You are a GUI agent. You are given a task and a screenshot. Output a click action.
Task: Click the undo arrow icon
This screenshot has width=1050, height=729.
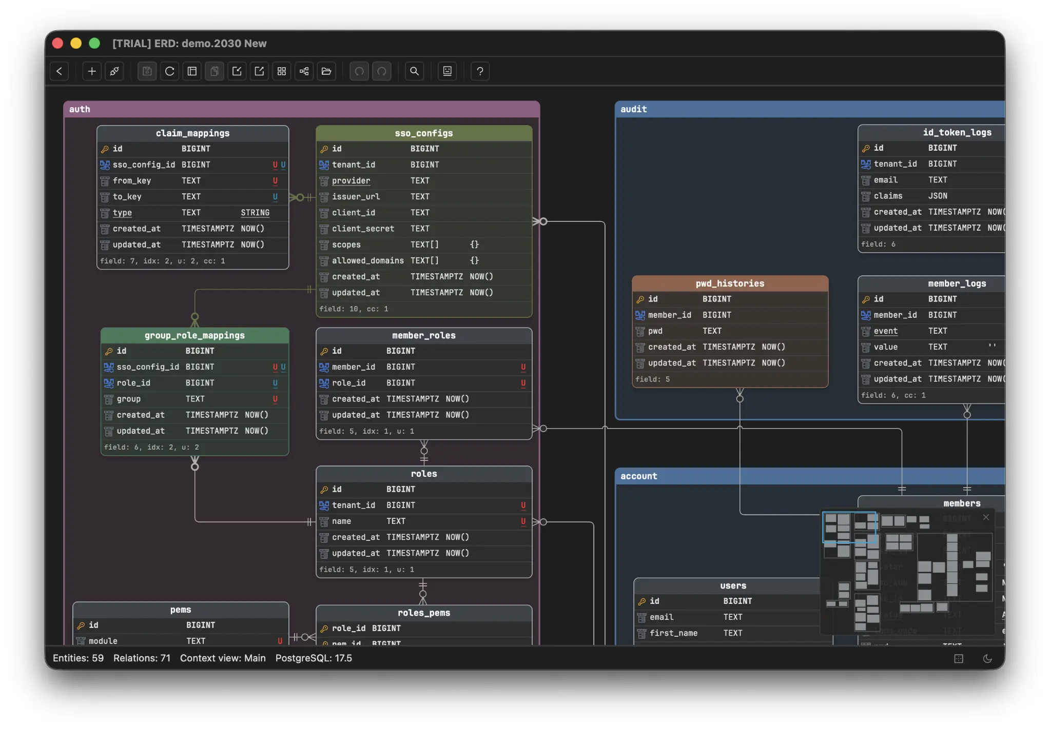(x=359, y=71)
